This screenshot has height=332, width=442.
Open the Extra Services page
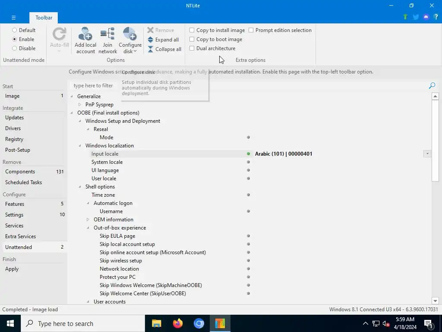(34, 236)
